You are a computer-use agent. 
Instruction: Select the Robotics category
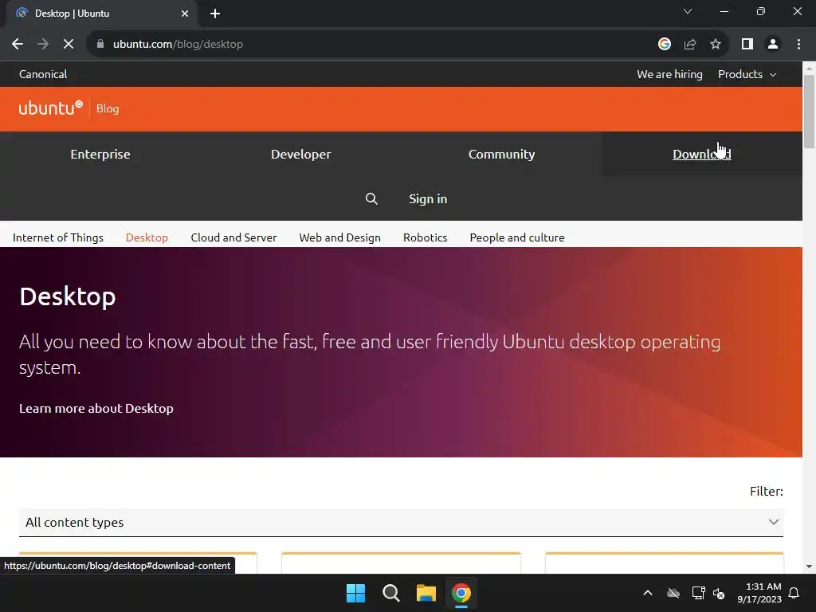tap(426, 237)
